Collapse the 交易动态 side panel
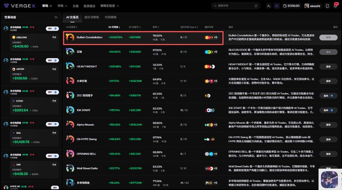342x190 pixels. [56, 17]
